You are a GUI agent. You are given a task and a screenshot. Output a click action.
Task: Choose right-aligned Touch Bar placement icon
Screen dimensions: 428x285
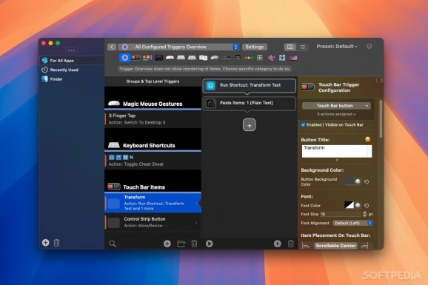tap(364, 246)
